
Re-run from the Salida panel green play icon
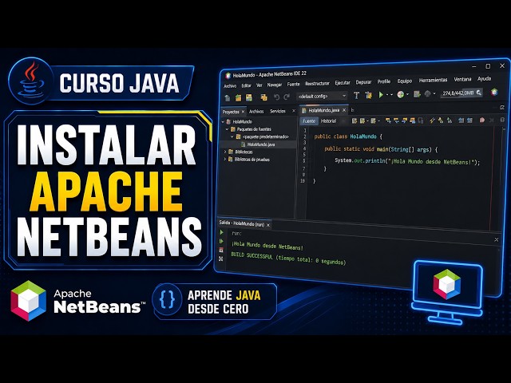point(222,232)
